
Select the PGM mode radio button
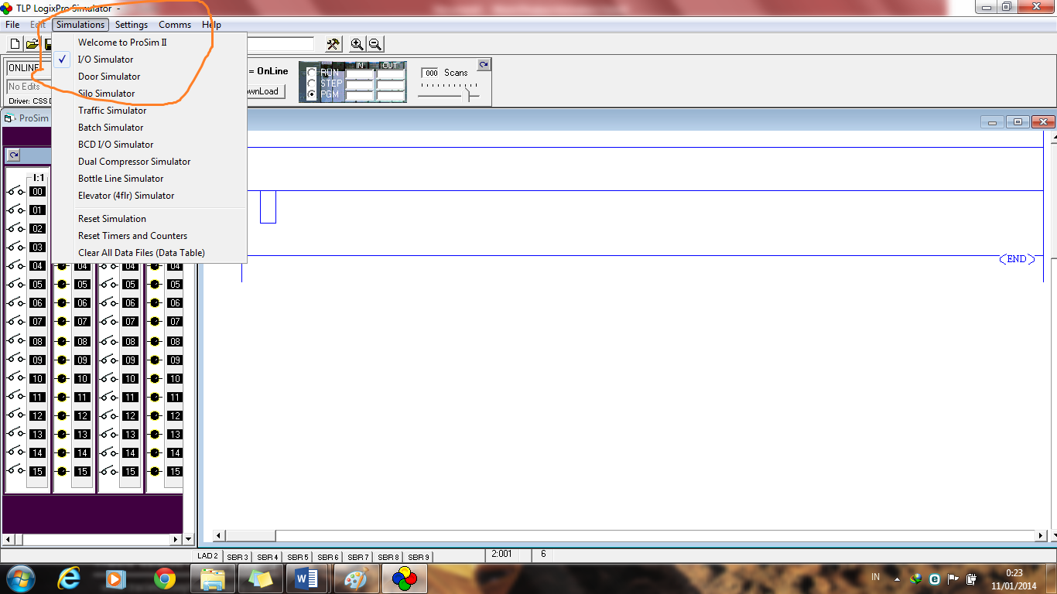[312, 94]
